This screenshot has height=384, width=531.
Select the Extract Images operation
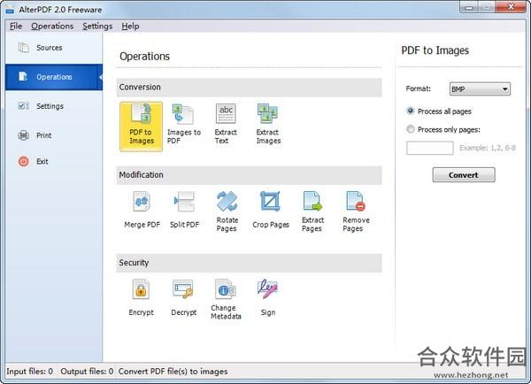(x=268, y=125)
